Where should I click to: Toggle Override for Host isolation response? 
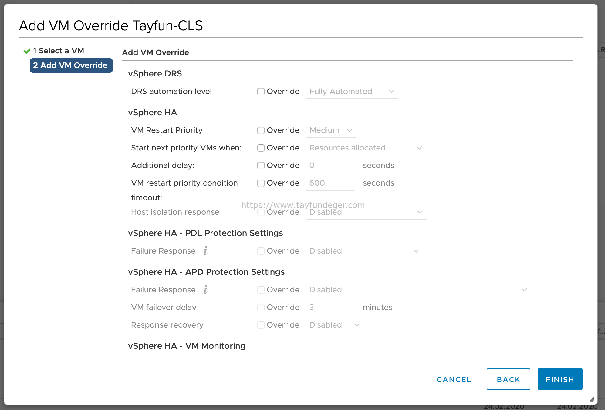(261, 212)
